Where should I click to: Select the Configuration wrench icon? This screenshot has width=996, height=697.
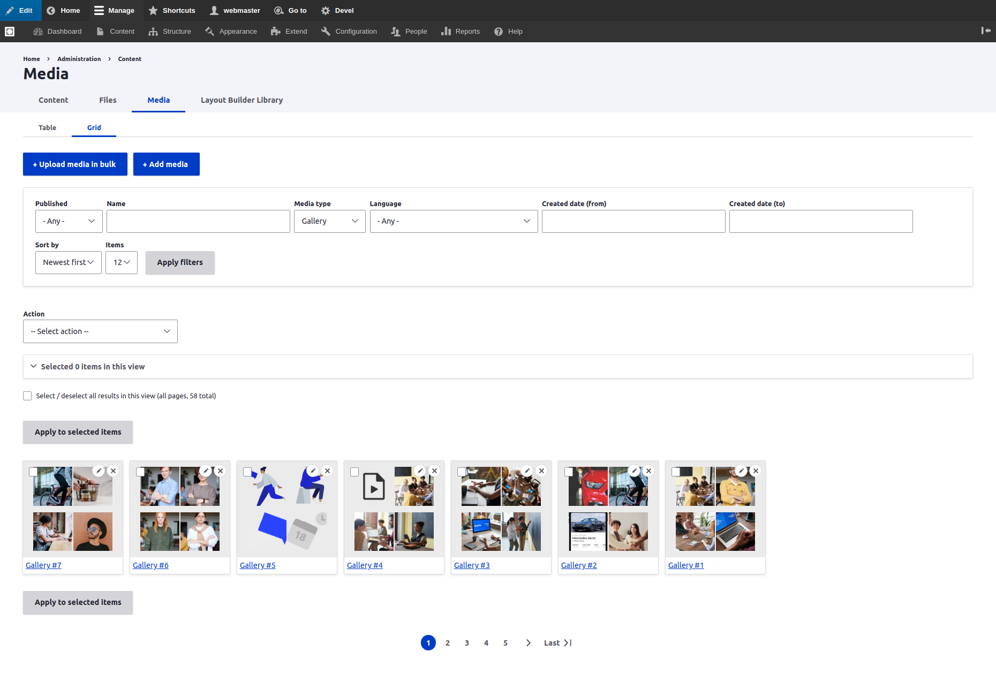[326, 31]
